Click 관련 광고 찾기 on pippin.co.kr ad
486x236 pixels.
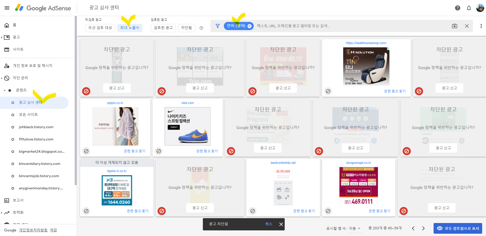tap(135, 151)
